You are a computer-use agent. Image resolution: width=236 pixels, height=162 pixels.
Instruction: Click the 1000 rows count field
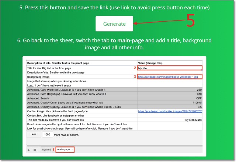[47, 135]
